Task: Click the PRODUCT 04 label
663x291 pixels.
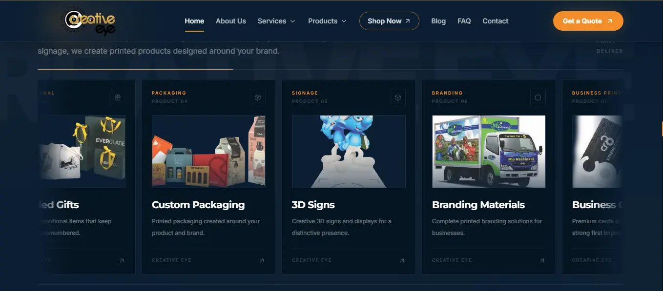Action: (169, 101)
